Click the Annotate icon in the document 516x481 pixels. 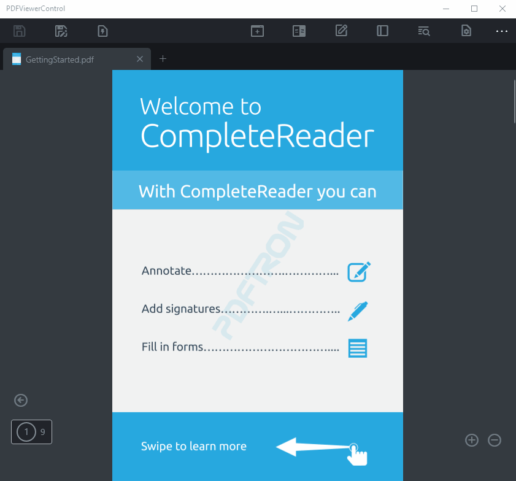[359, 271]
